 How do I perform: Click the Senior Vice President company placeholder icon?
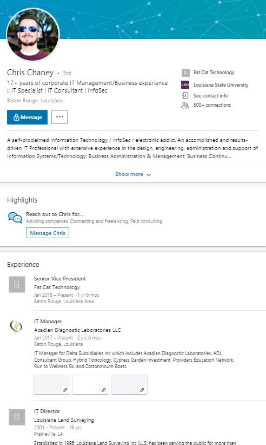click(x=17, y=284)
